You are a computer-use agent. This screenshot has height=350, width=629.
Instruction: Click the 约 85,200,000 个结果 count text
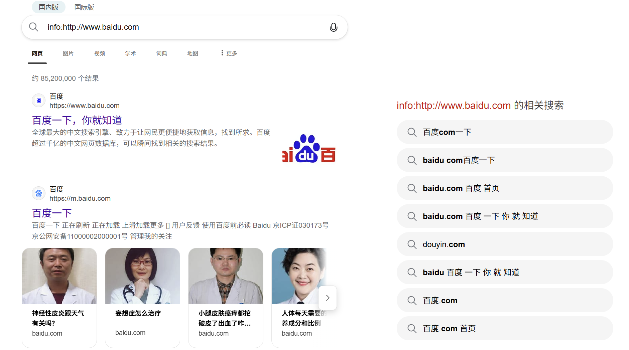tap(65, 78)
